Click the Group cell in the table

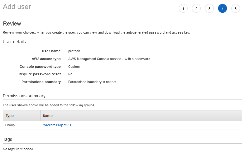coord(10,125)
